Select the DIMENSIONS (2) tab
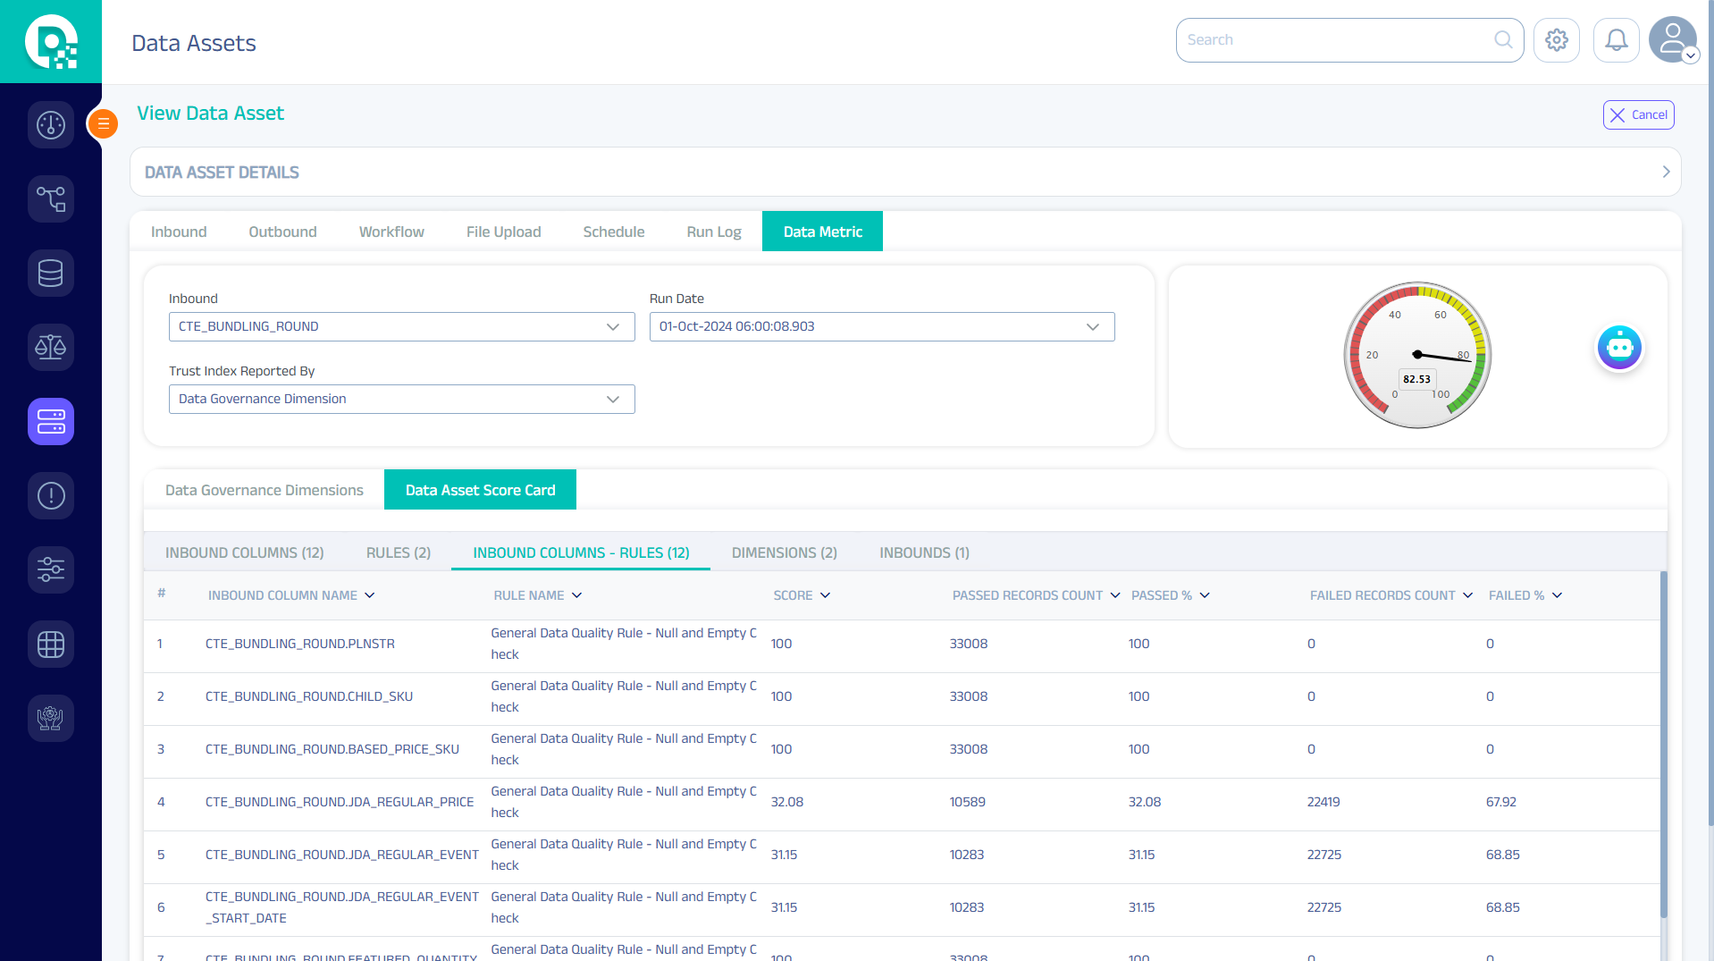Image resolution: width=1714 pixels, height=961 pixels. [x=784, y=553]
